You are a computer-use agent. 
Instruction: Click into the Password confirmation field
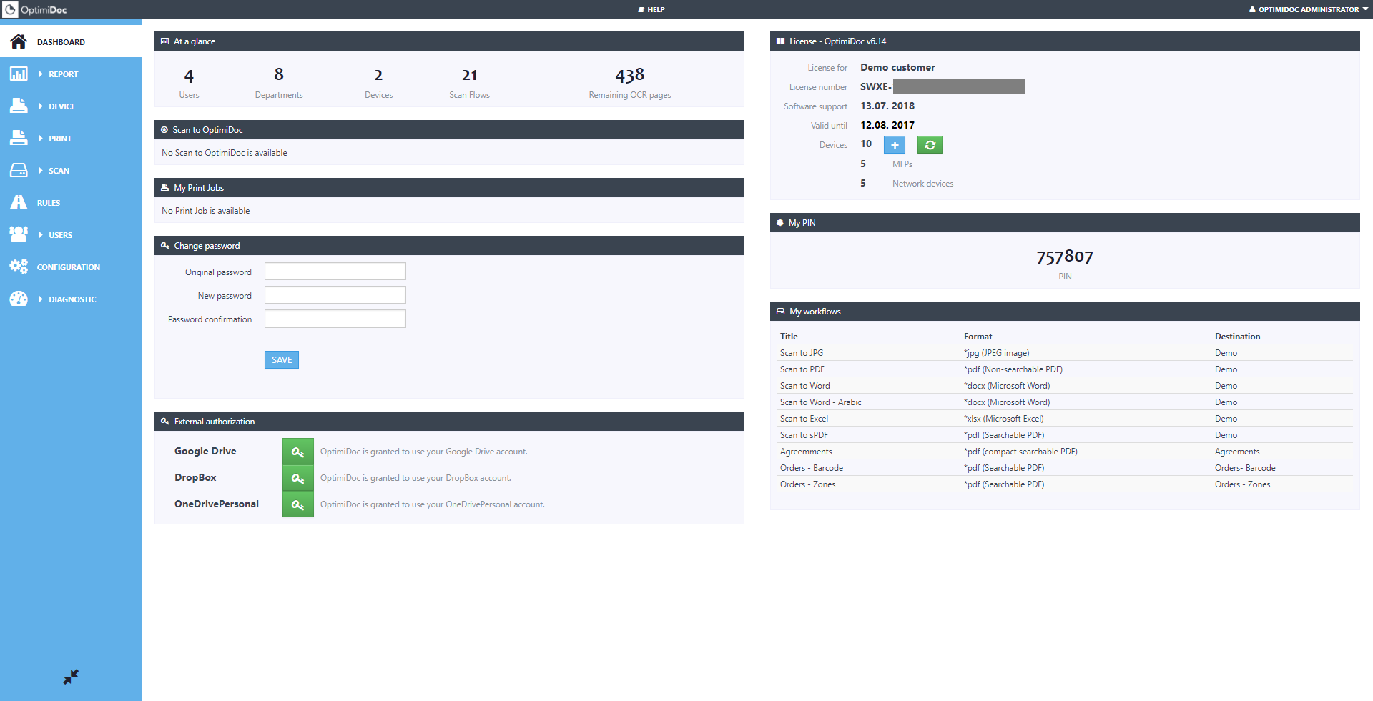(x=335, y=319)
